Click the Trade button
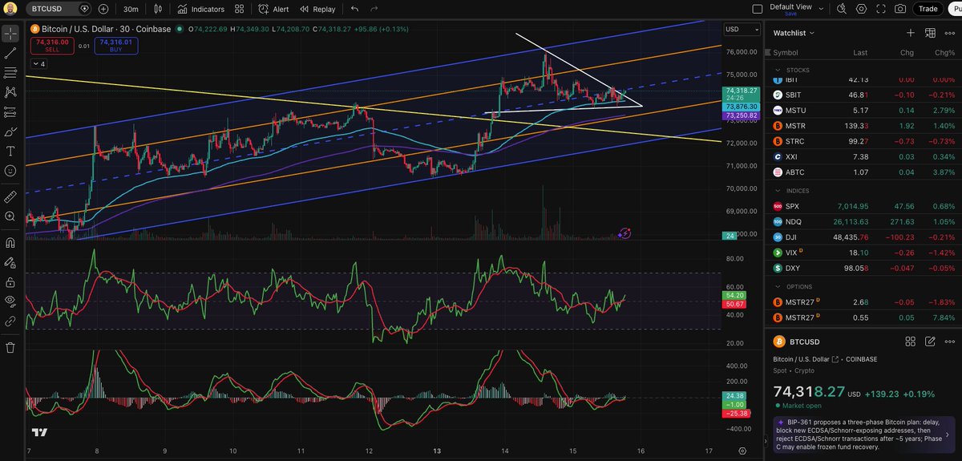The image size is (962, 461). point(928,9)
